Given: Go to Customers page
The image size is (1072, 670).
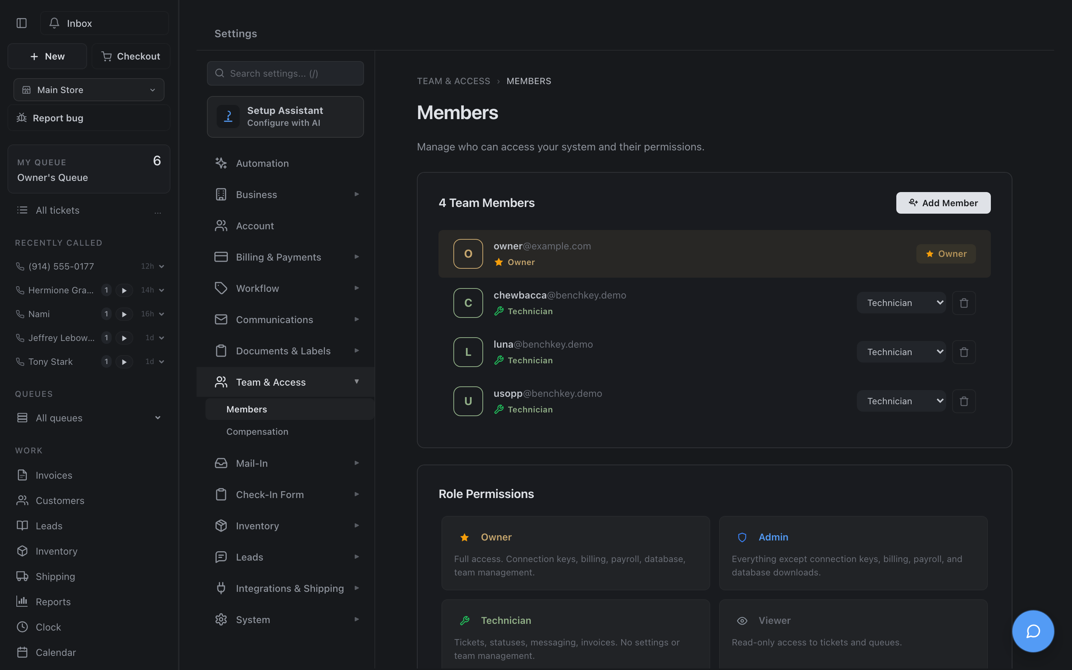Looking at the screenshot, I should click(x=89, y=500).
